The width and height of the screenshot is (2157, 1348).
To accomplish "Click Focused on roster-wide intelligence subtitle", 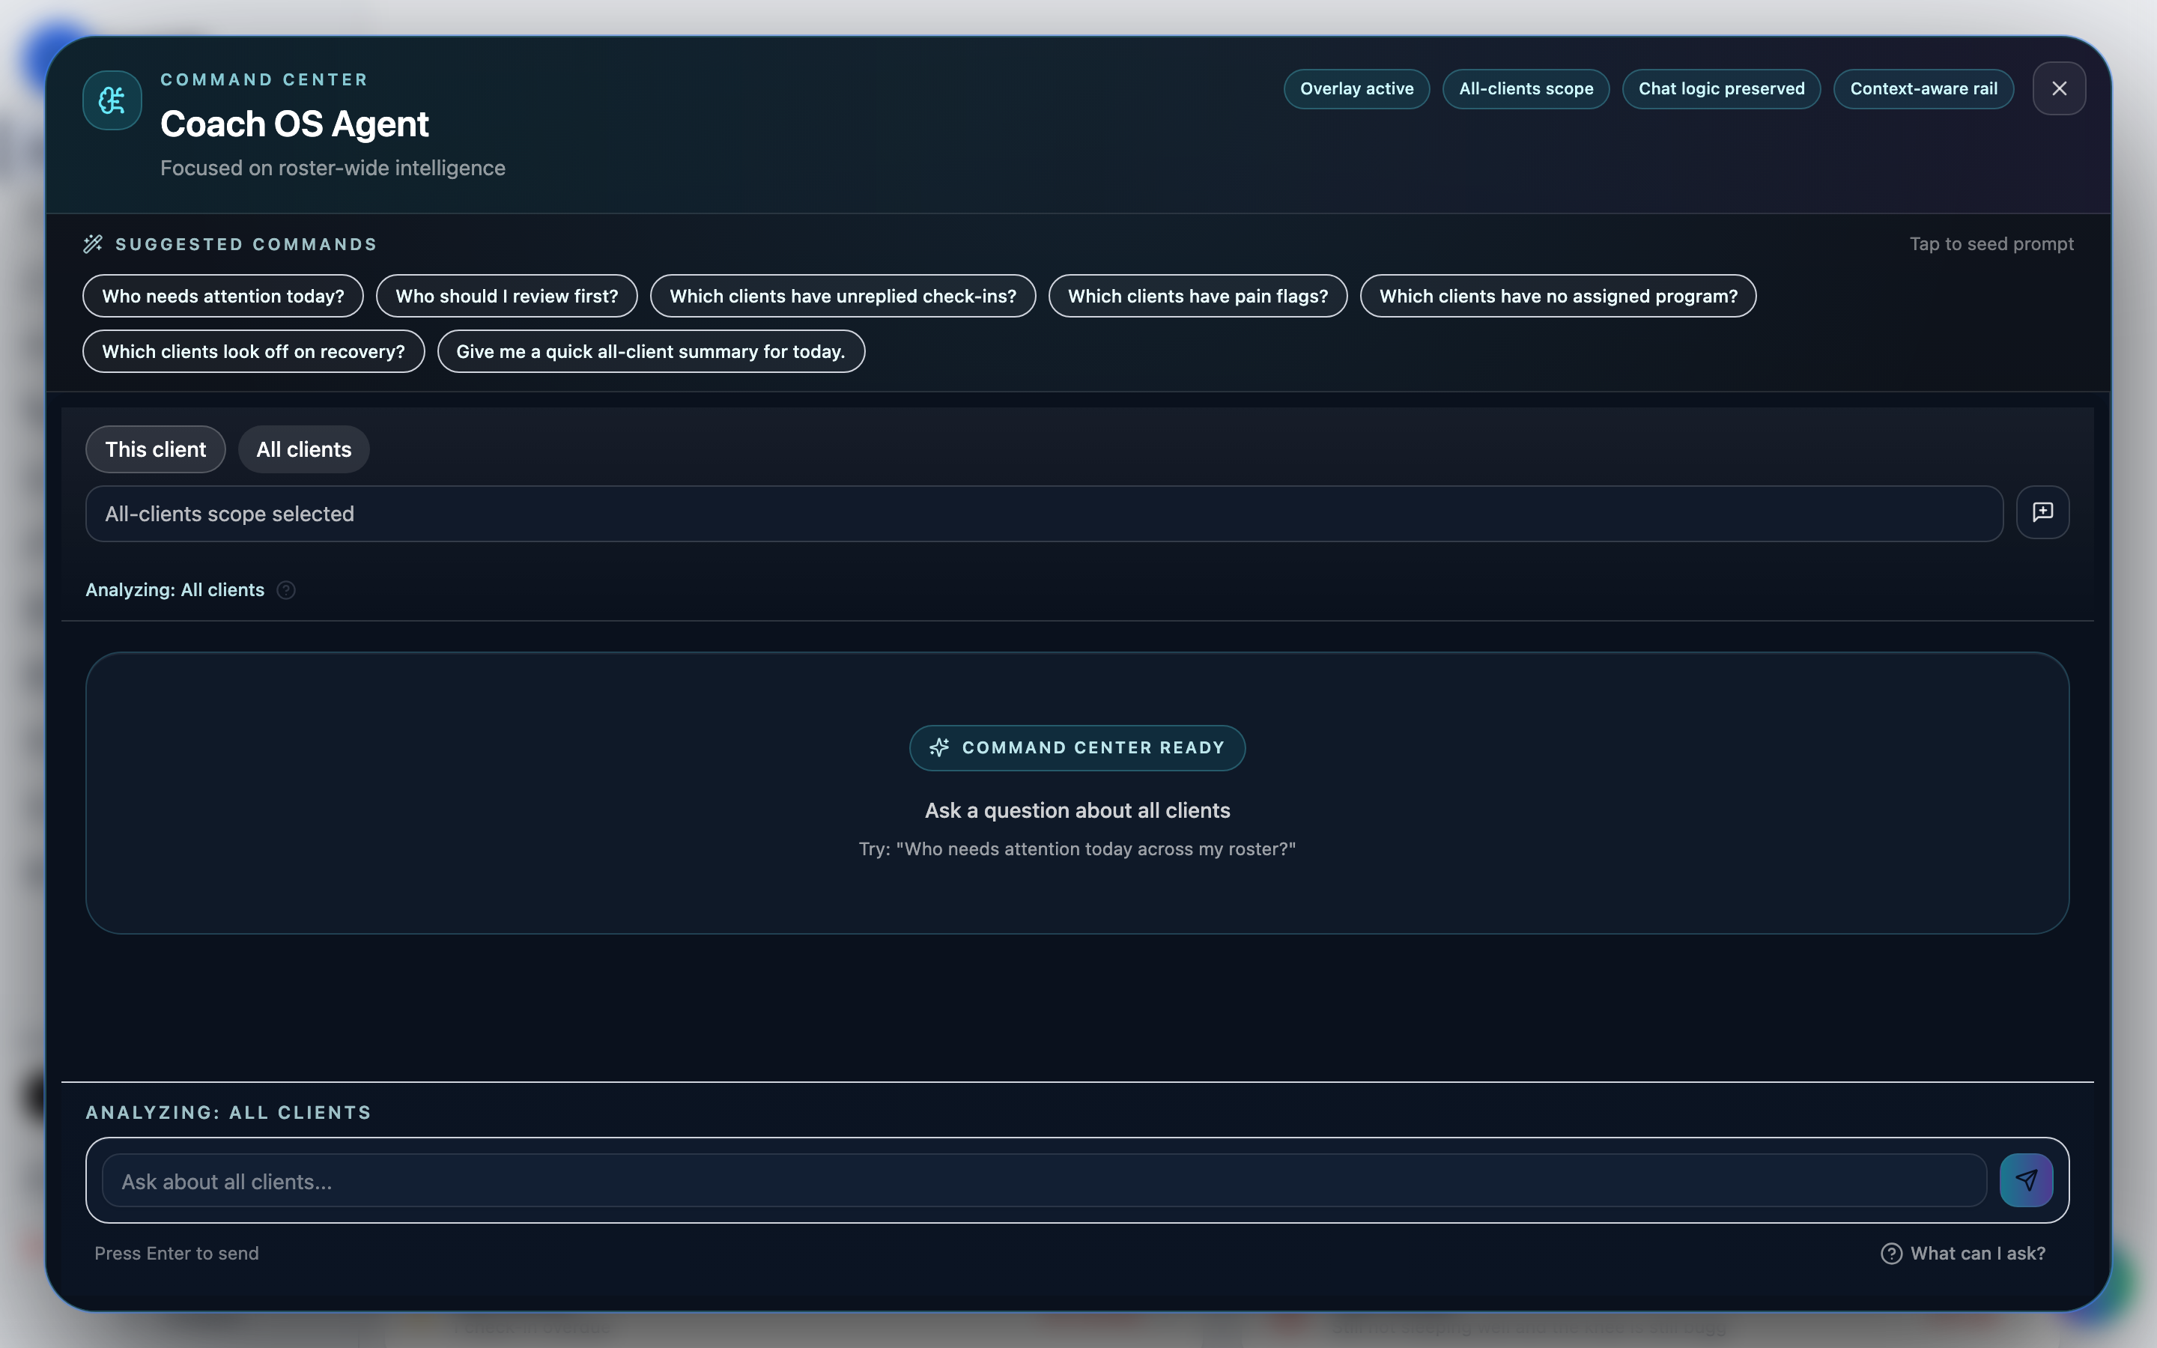I will tap(333, 168).
